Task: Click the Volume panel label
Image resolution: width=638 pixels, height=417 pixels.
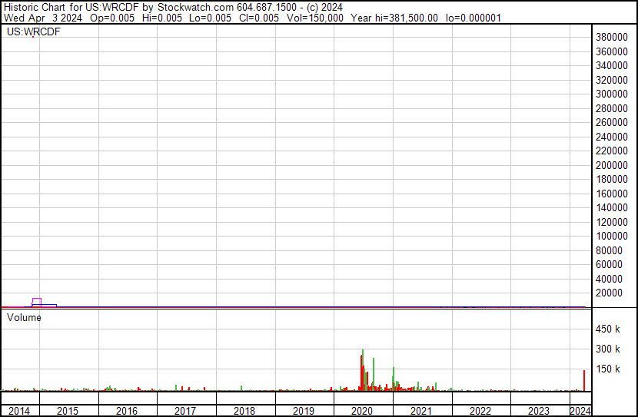Action: pyautogui.click(x=24, y=317)
